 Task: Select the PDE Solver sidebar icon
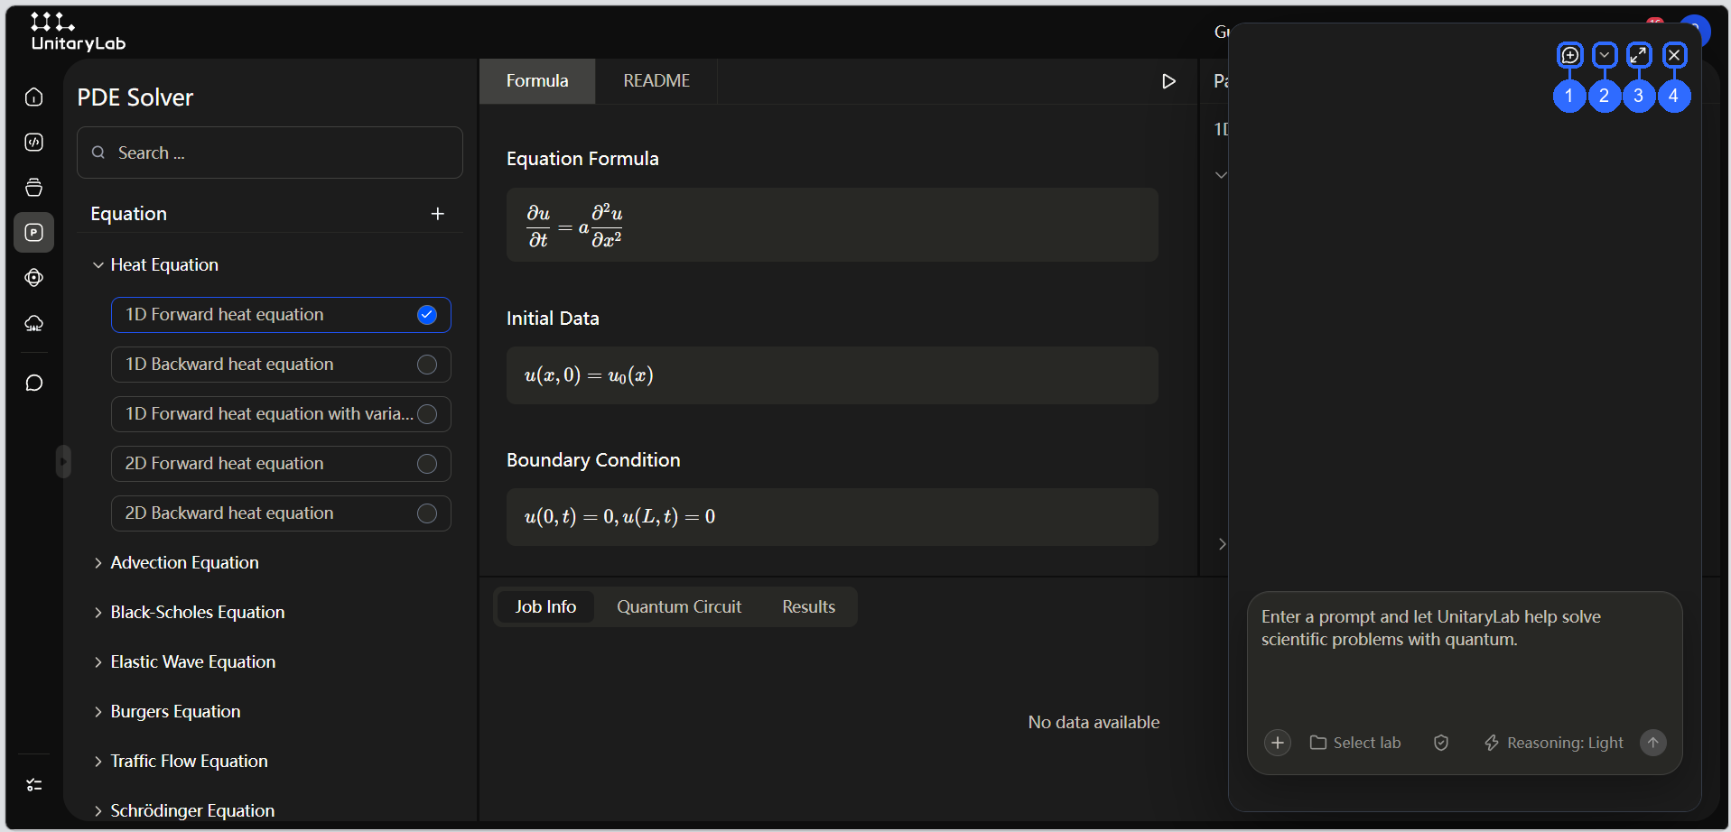pos(33,232)
